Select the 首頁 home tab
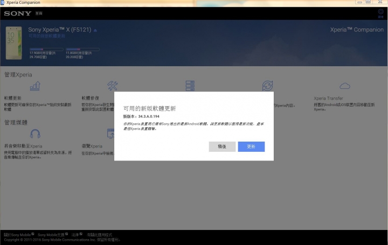Screen dimensions: 388x245 coord(39,13)
